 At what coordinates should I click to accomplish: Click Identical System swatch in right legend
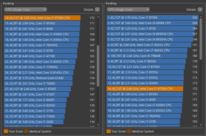(x=129, y=131)
